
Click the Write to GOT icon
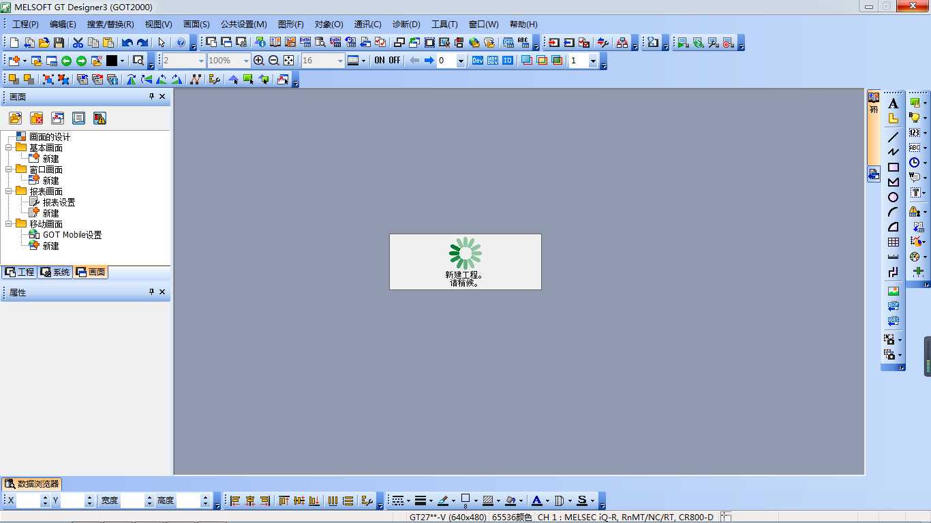pyautogui.click(x=554, y=42)
